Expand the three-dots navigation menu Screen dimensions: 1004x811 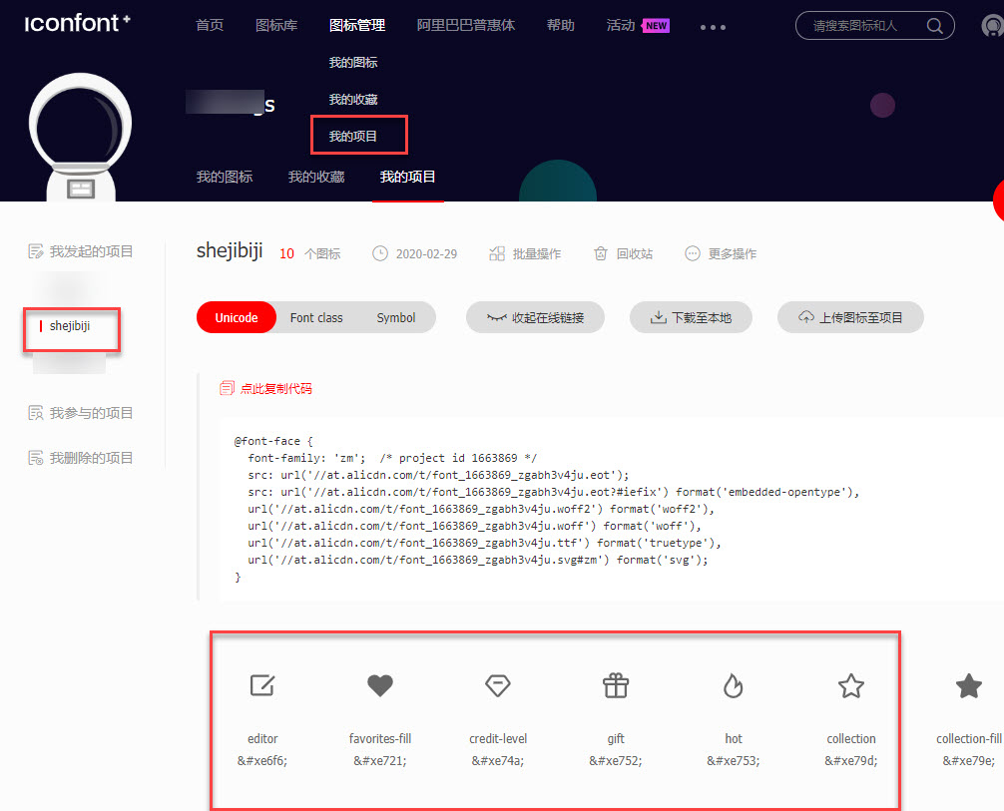pos(713,27)
